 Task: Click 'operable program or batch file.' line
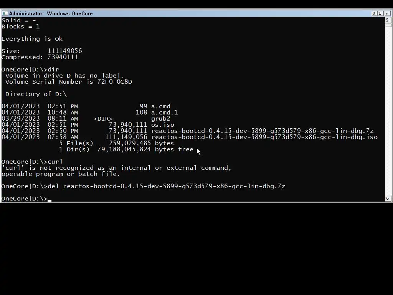(61, 174)
